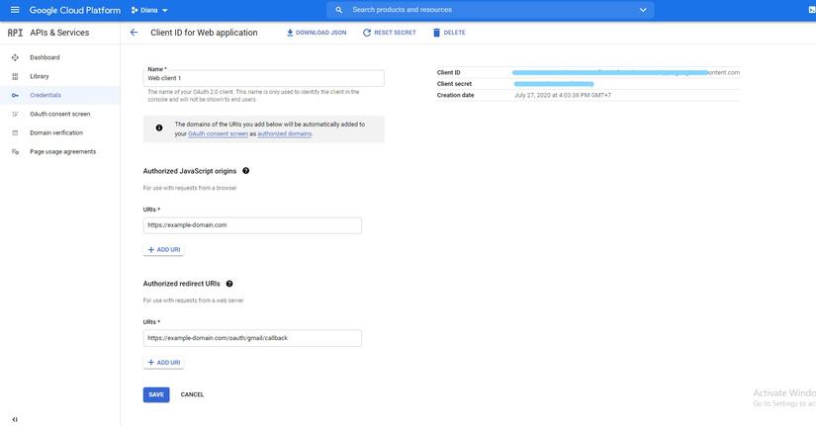The width and height of the screenshot is (816, 426).
Task: Add URI under JavaScript origins
Action: coord(163,250)
